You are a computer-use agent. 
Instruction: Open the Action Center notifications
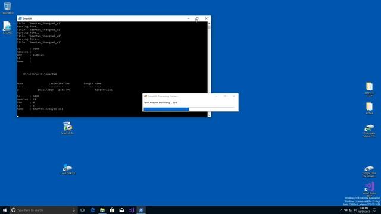click(x=374, y=210)
